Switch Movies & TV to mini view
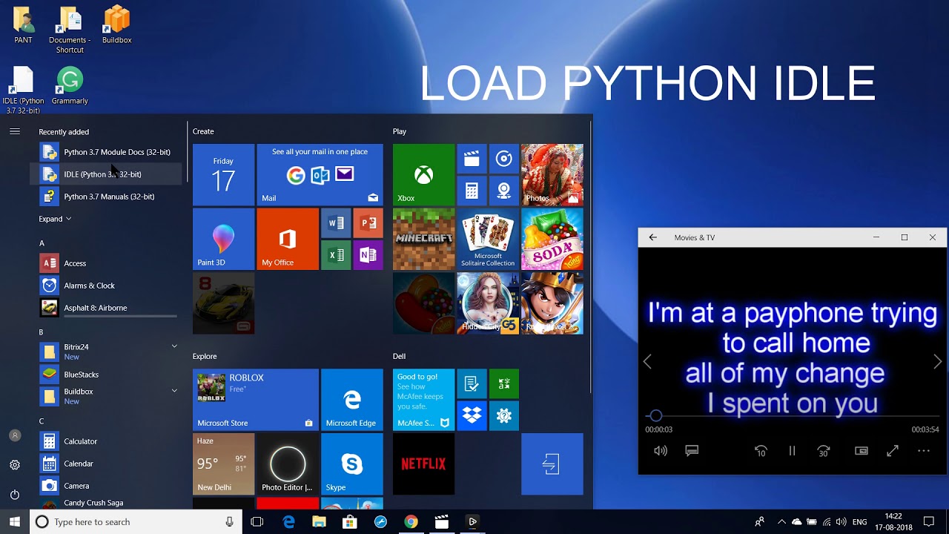949x534 pixels. click(x=862, y=450)
